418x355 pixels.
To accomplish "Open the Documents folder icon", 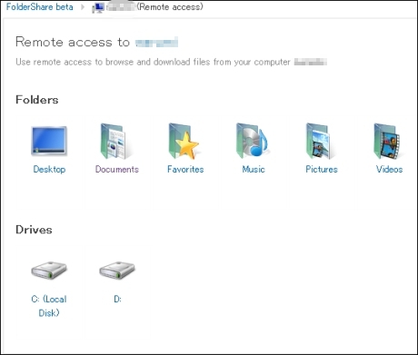I will 116,141.
